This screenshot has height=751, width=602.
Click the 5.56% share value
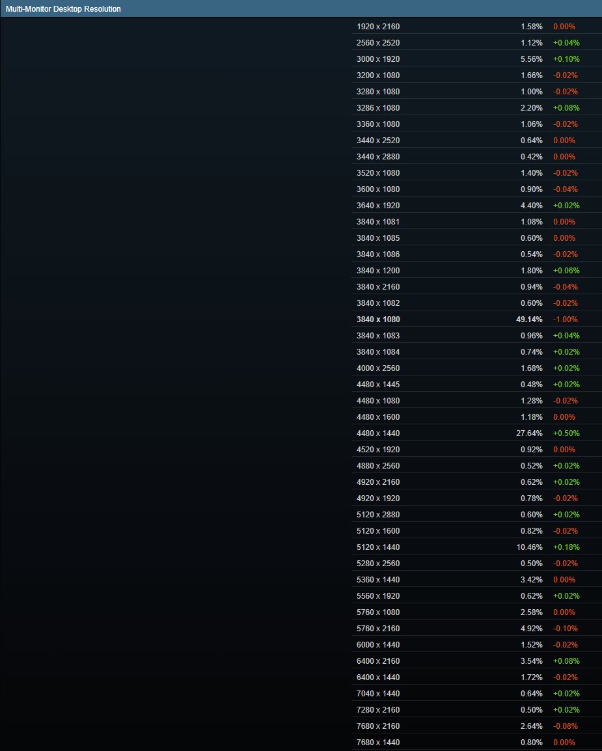[x=532, y=59]
